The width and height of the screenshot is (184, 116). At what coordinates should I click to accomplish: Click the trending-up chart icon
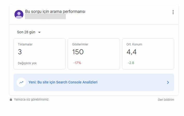(x=21, y=82)
